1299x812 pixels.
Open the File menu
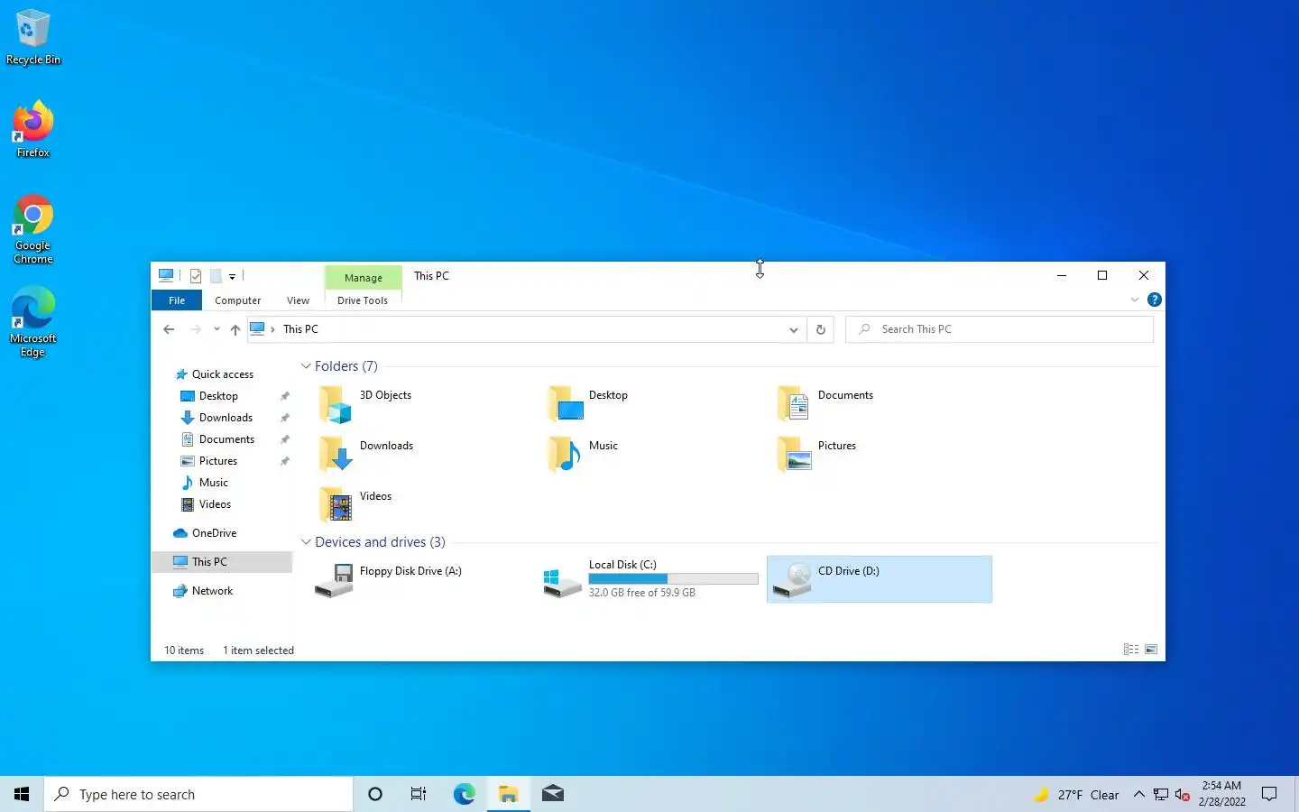[177, 300]
